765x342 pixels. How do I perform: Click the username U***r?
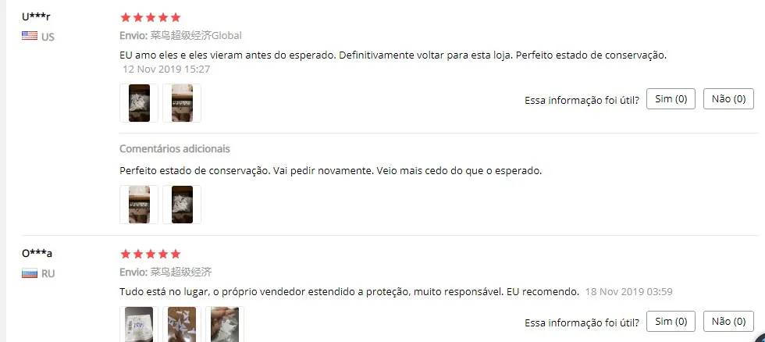click(x=36, y=16)
